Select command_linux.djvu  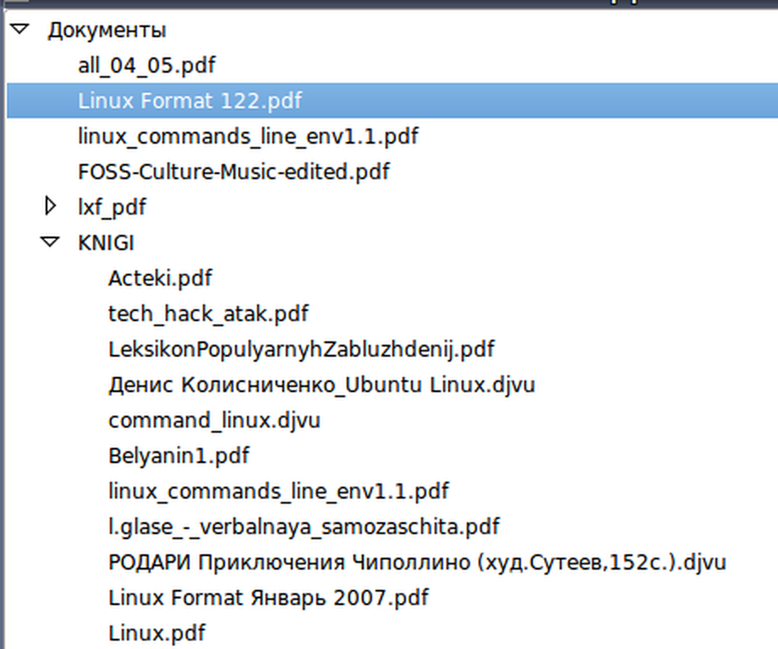click(x=214, y=421)
